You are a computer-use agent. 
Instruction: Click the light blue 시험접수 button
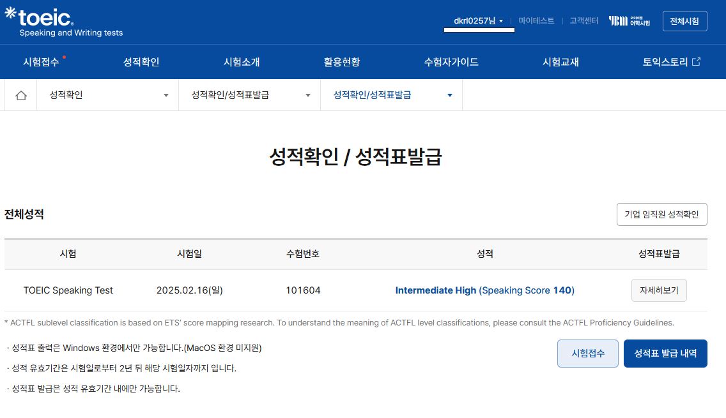coord(587,354)
